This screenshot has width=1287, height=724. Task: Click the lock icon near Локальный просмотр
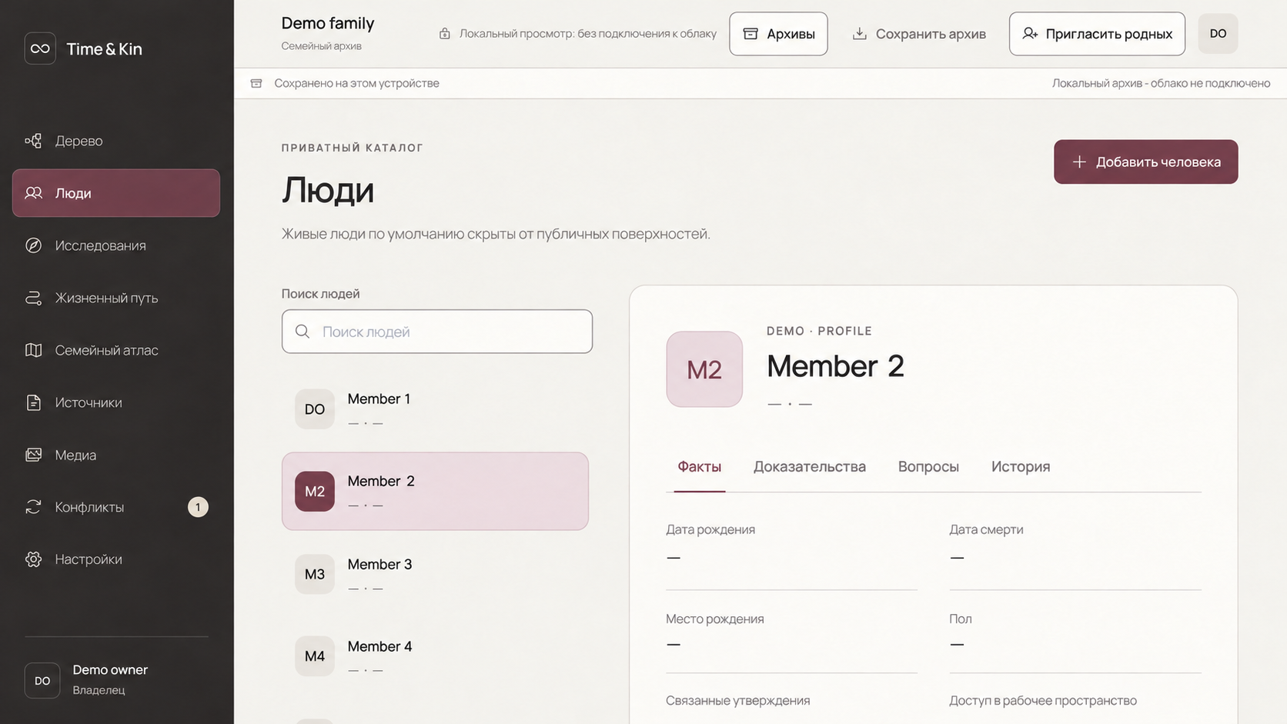tap(444, 34)
